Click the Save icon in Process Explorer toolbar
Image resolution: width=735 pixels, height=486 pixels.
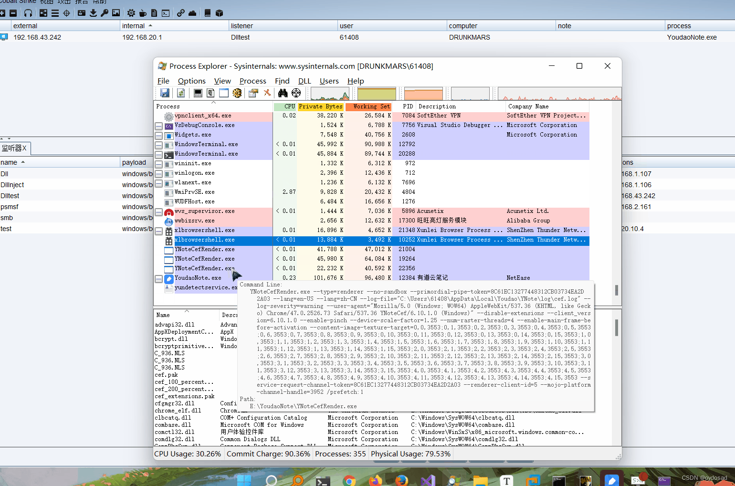(x=165, y=93)
